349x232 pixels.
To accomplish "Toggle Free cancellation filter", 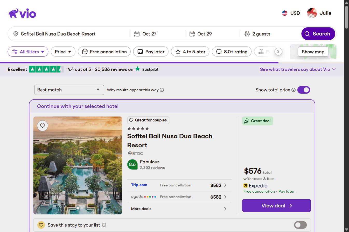I will tap(104, 52).
